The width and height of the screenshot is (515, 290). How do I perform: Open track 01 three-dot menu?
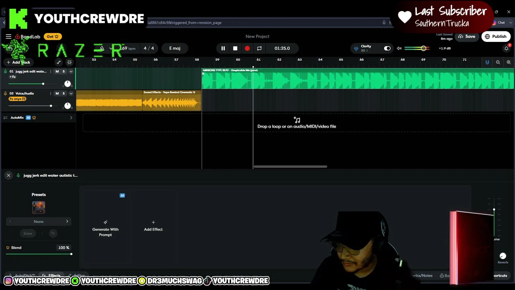51,72
